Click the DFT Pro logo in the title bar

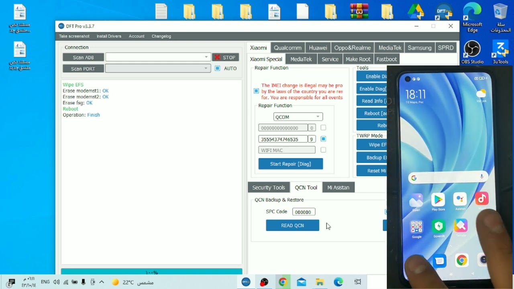click(61, 26)
